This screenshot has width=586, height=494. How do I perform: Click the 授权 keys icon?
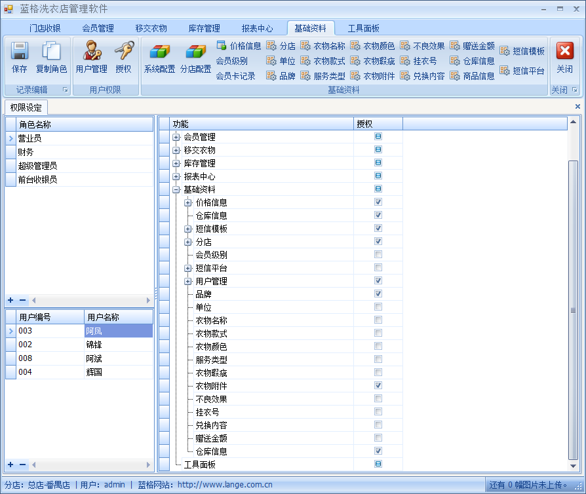click(124, 50)
